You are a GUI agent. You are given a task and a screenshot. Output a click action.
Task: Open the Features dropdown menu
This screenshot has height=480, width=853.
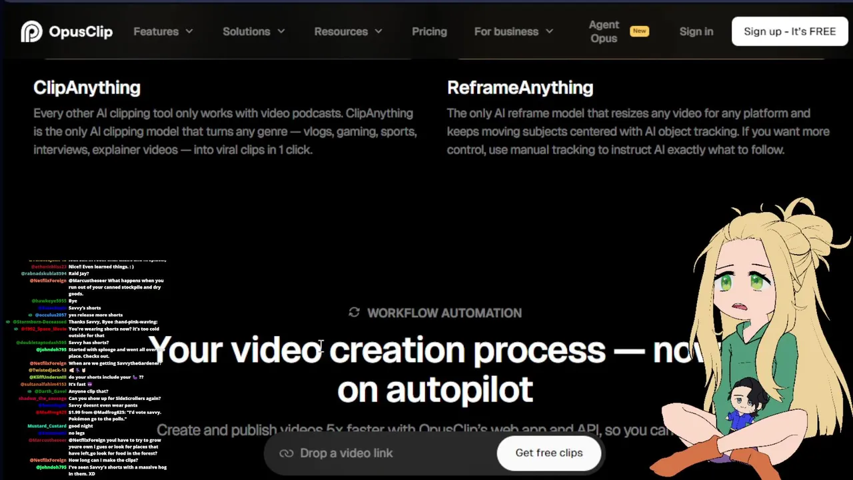click(x=163, y=31)
